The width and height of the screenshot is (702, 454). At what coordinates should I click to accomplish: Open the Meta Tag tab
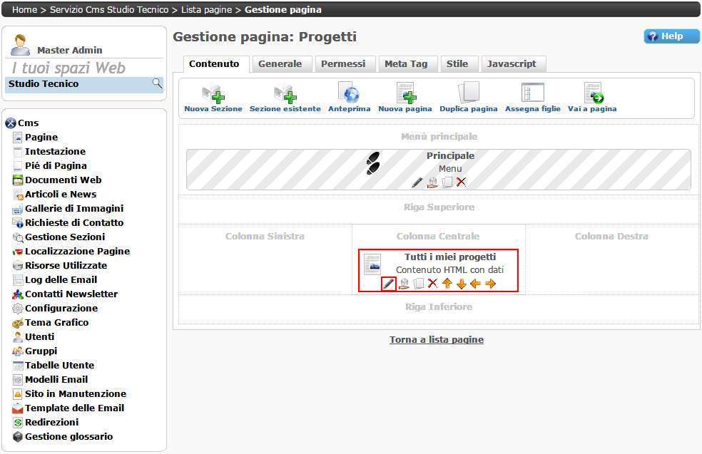406,64
